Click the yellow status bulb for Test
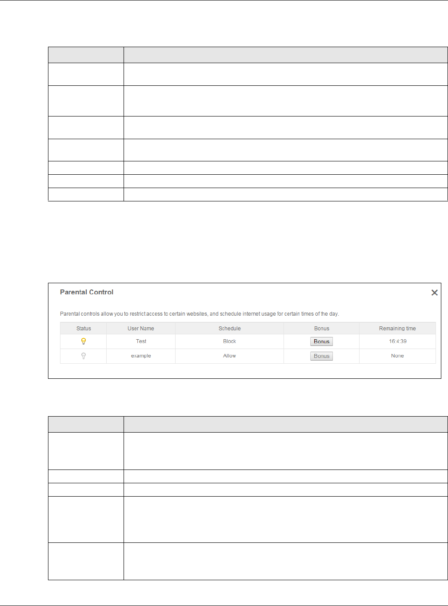448x606 pixels. pyautogui.click(x=83, y=341)
